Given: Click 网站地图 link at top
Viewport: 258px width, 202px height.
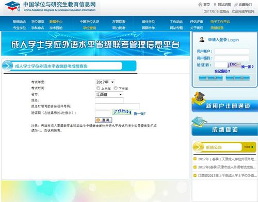Looking at the screenshot, I should pyautogui.click(x=224, y=5).
